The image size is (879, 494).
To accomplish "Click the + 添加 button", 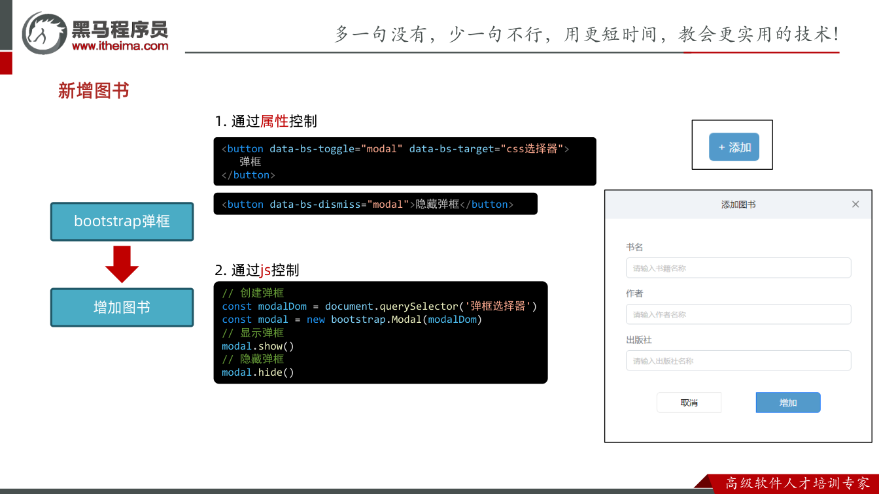I will click(x=734, y=147).
